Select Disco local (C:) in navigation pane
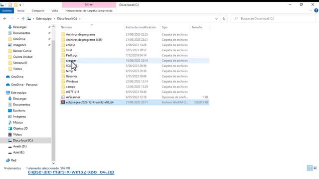 (x=23, y=140)
